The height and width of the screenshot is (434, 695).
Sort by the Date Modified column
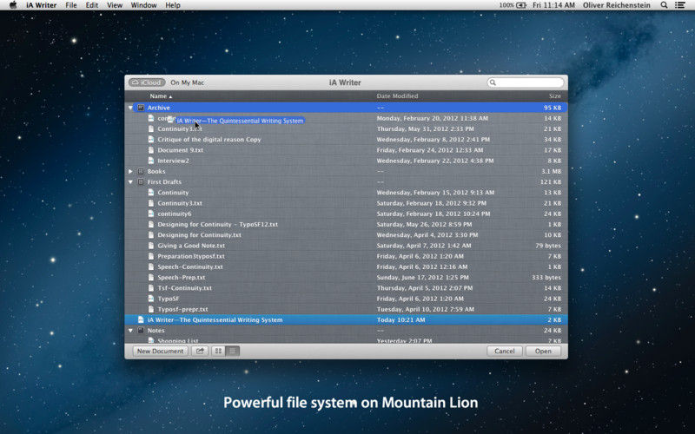(x=397, y=96)
